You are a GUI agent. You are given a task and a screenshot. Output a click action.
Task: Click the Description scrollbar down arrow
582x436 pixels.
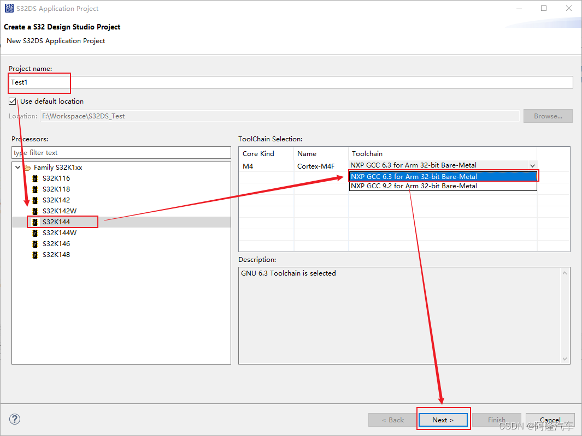tap(565, 359)
